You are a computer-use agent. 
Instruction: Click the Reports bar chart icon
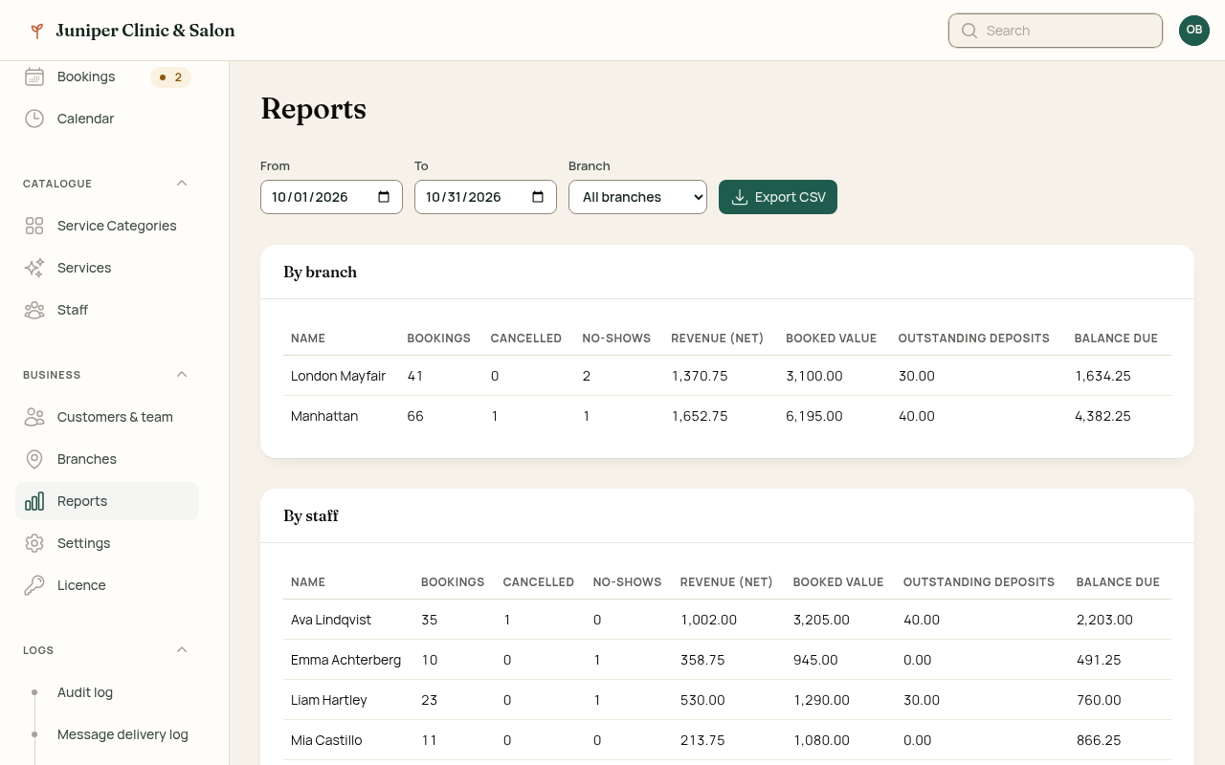(34, 501)
